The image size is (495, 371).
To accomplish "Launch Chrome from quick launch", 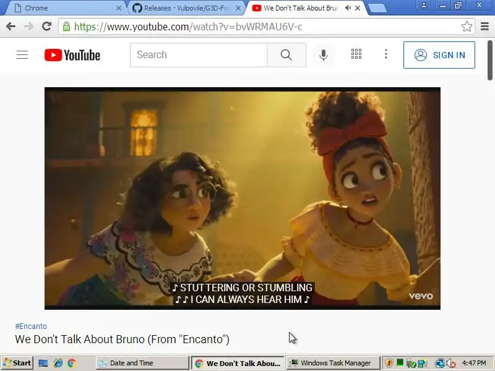I will coord(72,364).
